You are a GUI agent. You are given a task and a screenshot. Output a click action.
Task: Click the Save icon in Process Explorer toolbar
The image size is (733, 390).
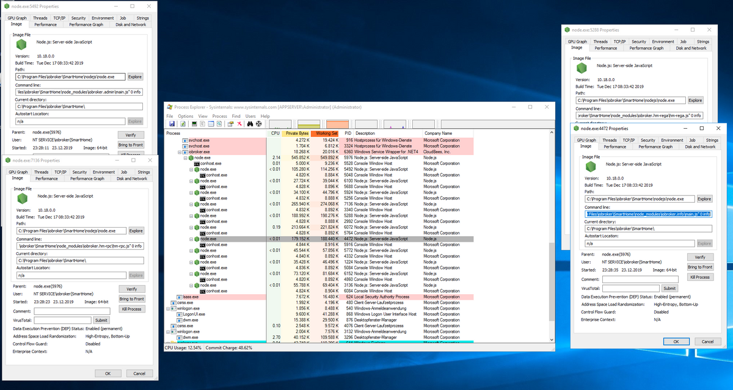pyautogui.click(x=172, y=123)
